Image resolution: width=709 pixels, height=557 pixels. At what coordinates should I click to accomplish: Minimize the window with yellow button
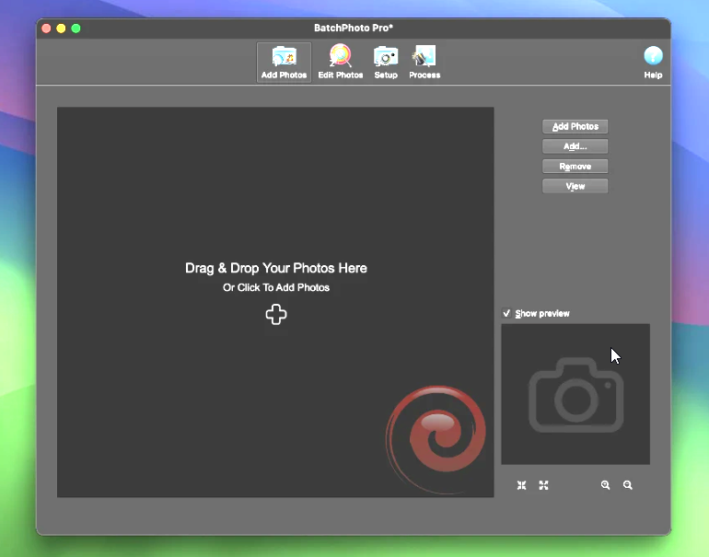[x=61, y=29]
